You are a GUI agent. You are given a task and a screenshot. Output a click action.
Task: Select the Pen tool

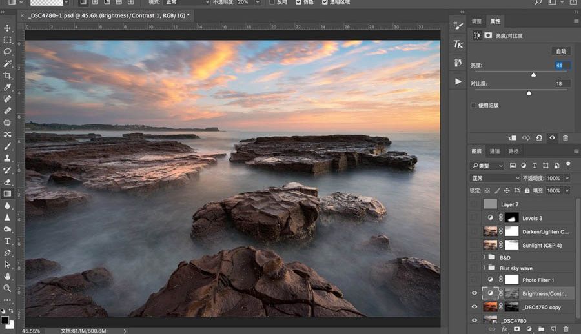coord(7,253)
